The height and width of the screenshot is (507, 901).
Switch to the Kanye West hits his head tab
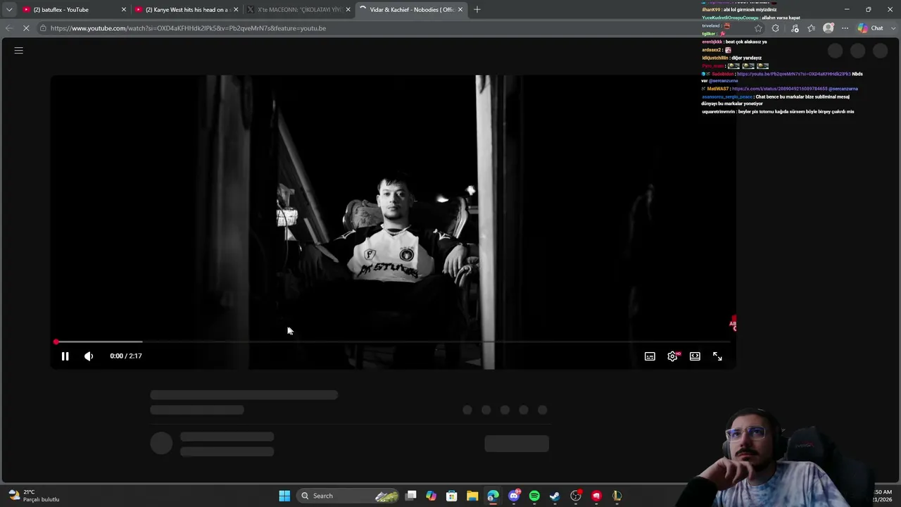(x=187, y=10)
